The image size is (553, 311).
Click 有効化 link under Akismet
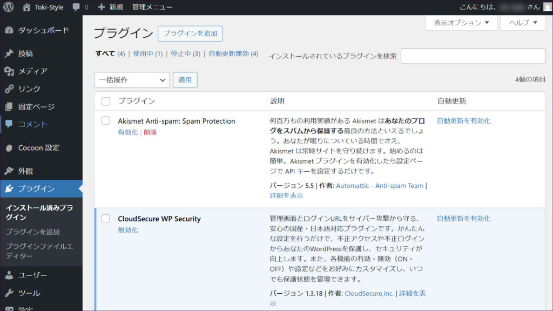coord(127,132)
